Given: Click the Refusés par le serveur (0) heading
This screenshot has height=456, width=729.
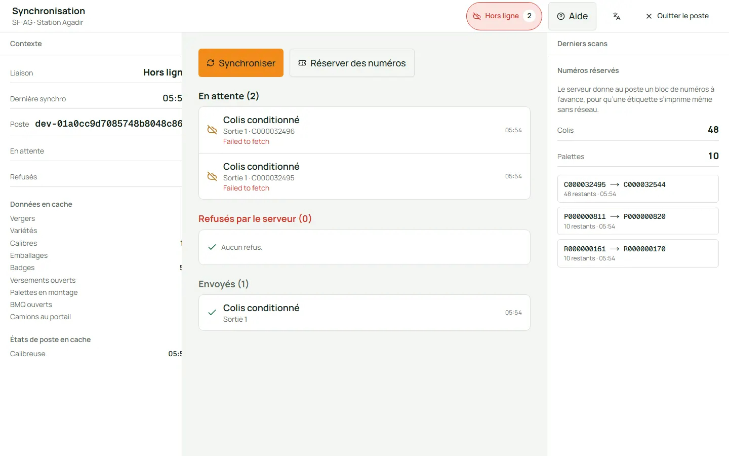Looking at the screenshot, I should 255,219.
